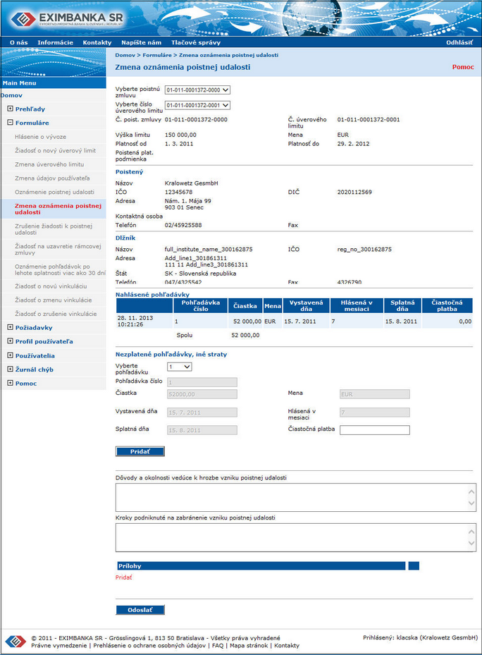This screenshot has height=655, width=482.
Task: Click the small blue box beside Prílohy header
Action: click(414, 566)
